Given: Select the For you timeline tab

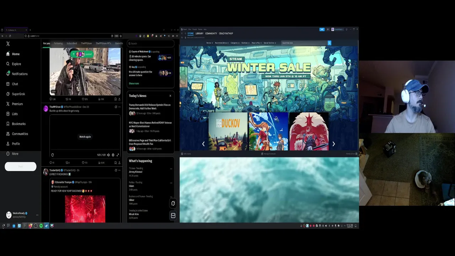Looking at the screenshot, I should (x=47, y=43).
